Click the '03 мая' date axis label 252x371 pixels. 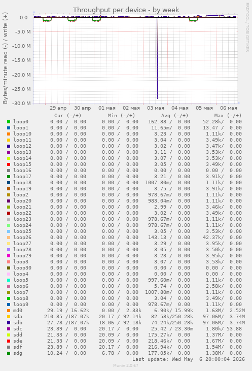[156, 108]
